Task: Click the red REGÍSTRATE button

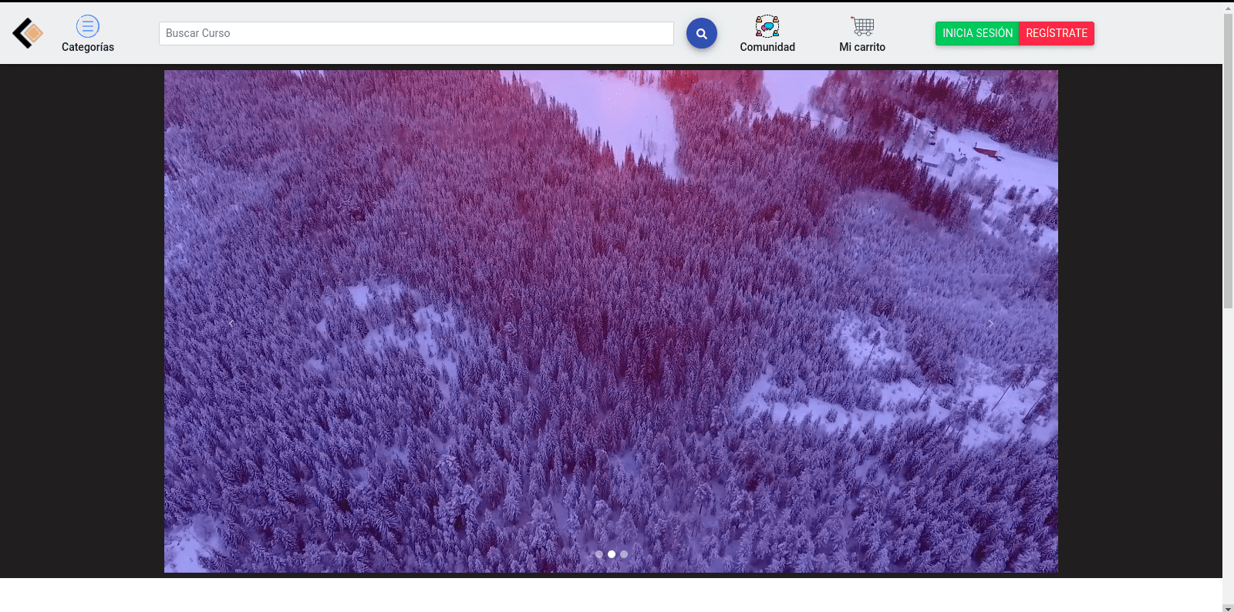Action: pyautogui.click(x=1056, y=33)
